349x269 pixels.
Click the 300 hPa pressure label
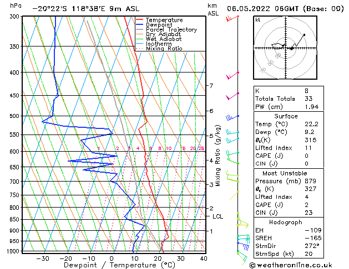click(16, 17)
